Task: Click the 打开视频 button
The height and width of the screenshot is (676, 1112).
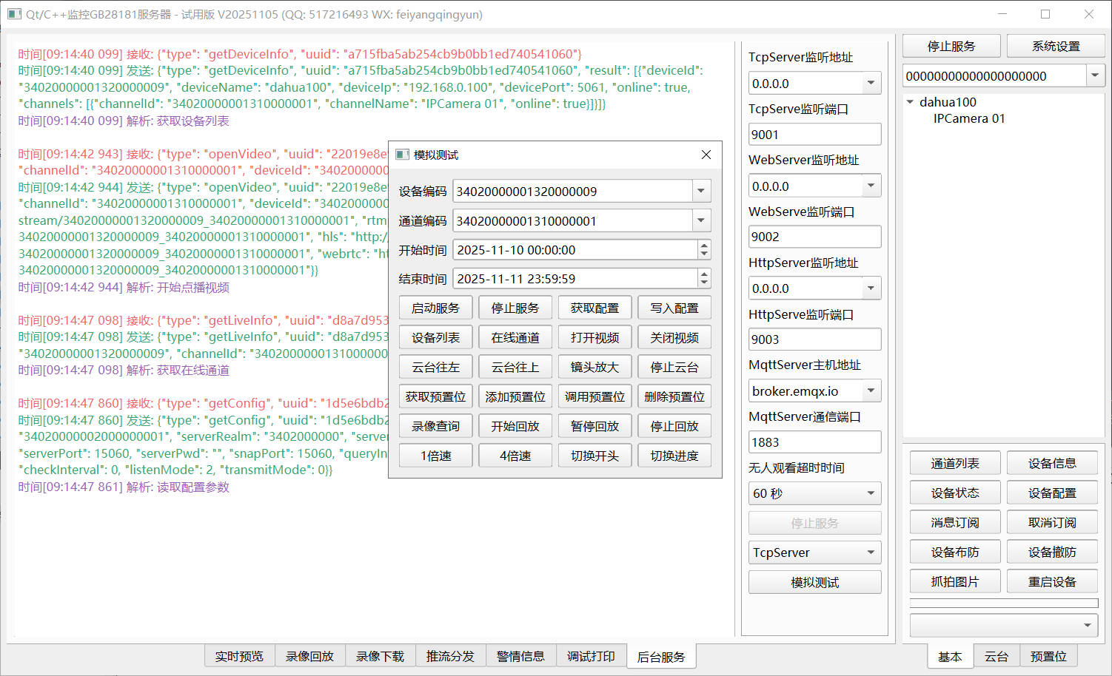Action: click(x=594, y=337)
